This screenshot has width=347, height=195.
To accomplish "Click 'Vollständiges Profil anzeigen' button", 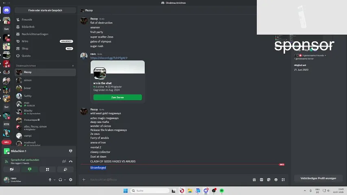I will click(x=318, y=178).
